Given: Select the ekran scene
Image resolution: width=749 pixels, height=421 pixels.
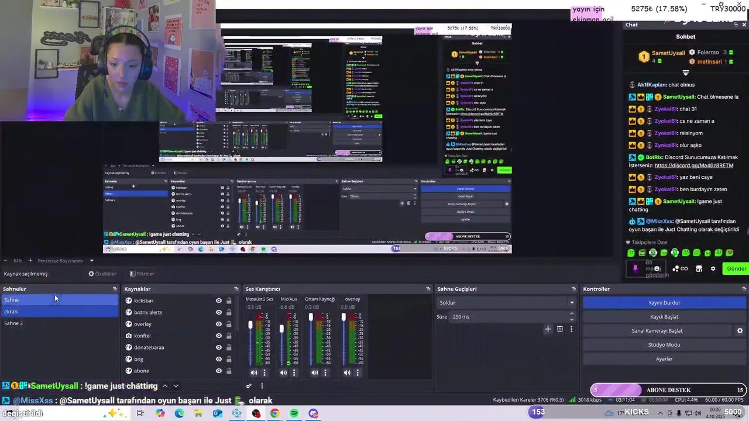Looking at the screenshot, I should coord(59,312).
